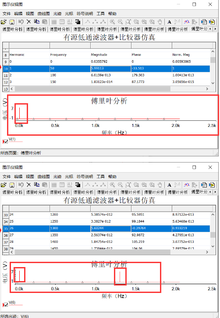Open 光迹 menu in lower V(6) window

(x=57, y=177)
